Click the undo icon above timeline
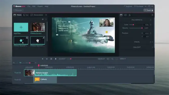 pyautogui.click(x=14, y=63)
